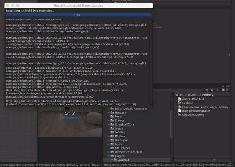The width and height of the screenshot is (235, 167).
Task: Open the OneSignalConfig folder
Action: (191, 115)
